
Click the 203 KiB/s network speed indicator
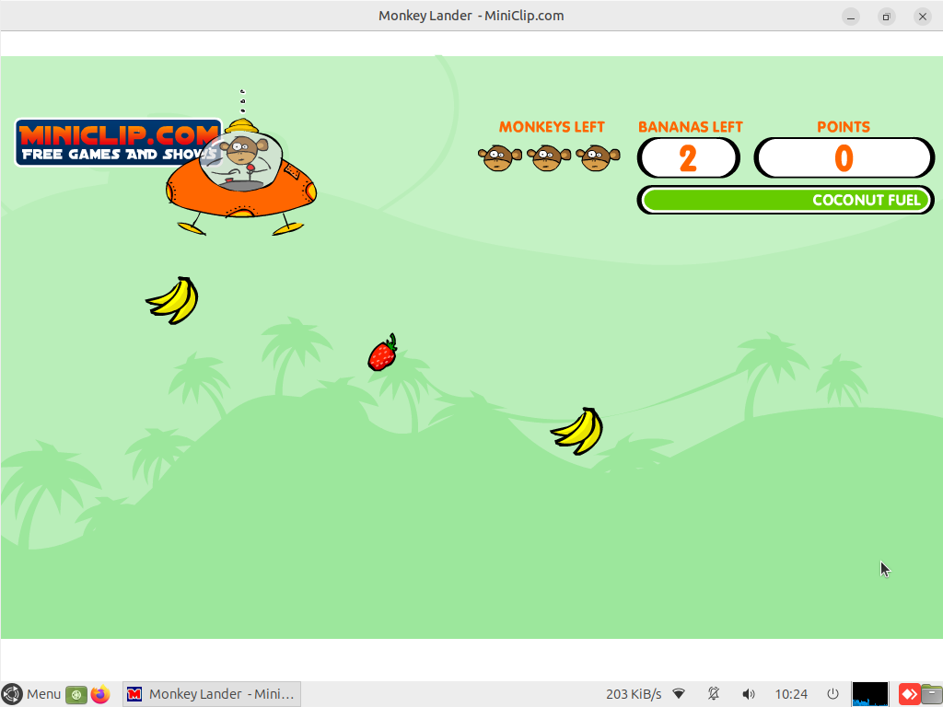634,694
